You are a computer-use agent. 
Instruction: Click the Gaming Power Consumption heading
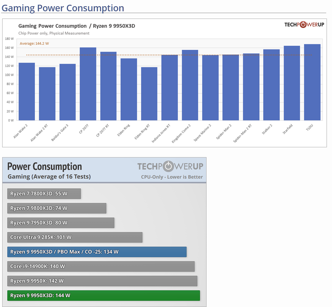tap(63, 8)
